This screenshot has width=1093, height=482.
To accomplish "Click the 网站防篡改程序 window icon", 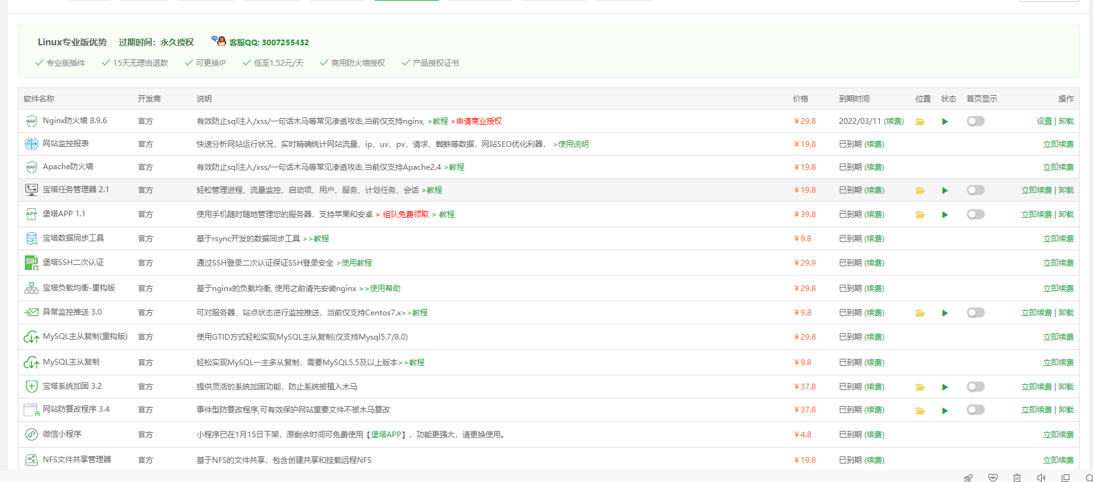I will (x=31, y=410).
